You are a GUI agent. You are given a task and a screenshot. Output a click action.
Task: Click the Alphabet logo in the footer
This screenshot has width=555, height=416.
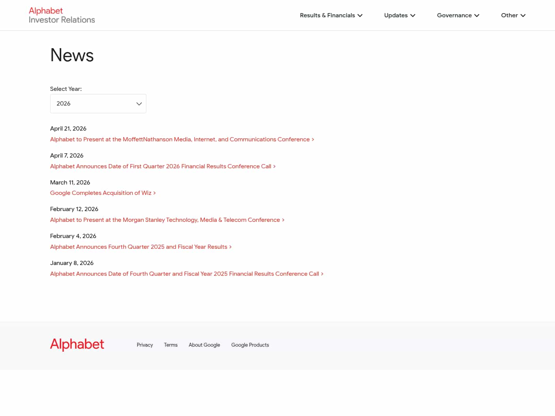pyautogui.click(x=77, y=344)
